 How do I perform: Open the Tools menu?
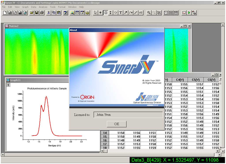[x=53, y=7]
